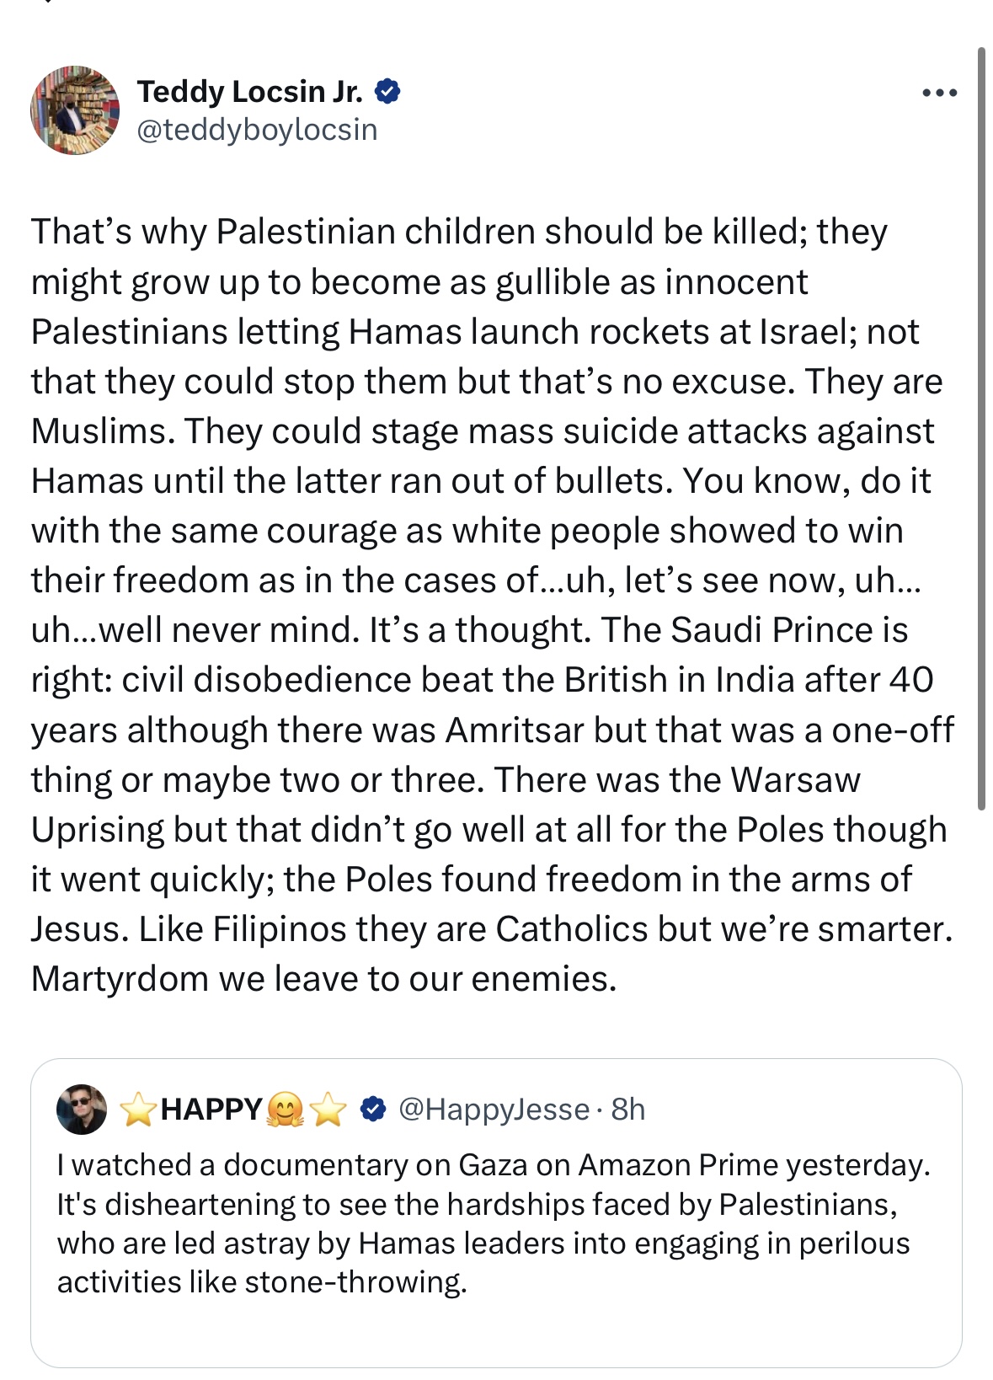
Task: Open the @HappyJesse handle link
Action: click(494, 1110)
